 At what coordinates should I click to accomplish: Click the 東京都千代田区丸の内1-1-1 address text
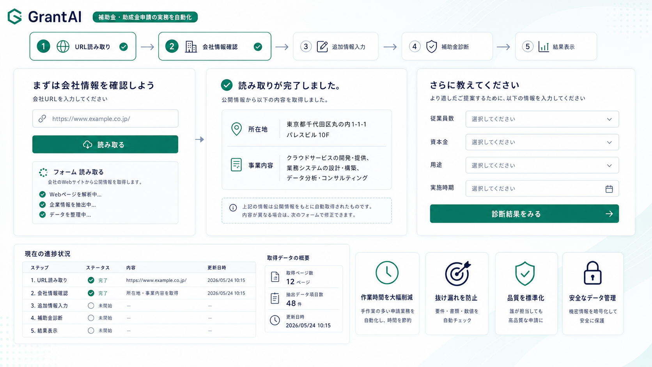(x=326, y=124)
